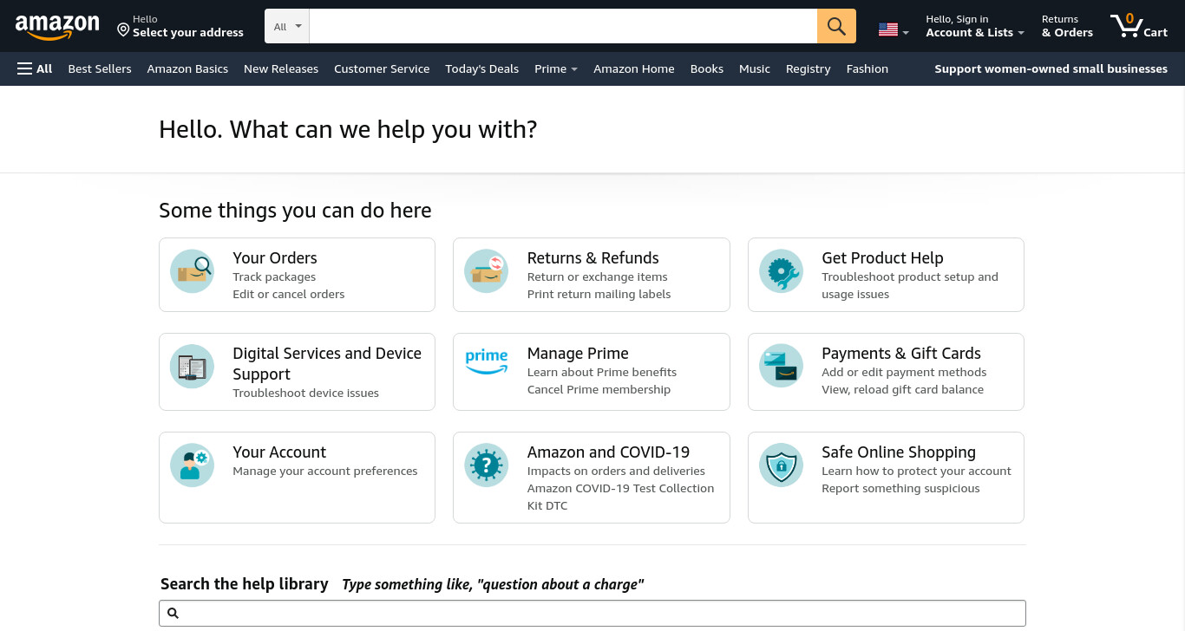1185x631 pixels.
Task: Click 'Add or edit payment methods' text
Action: 904,373
